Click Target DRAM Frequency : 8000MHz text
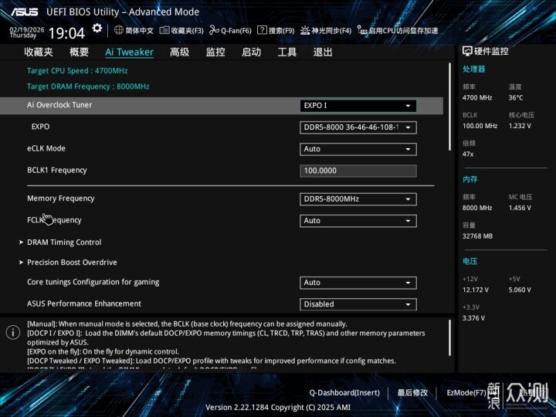The width and height of the screenshot is (556, 417). (88, 86)
